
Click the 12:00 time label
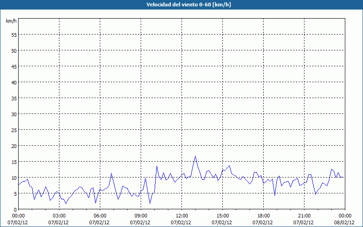click(182, 216)
